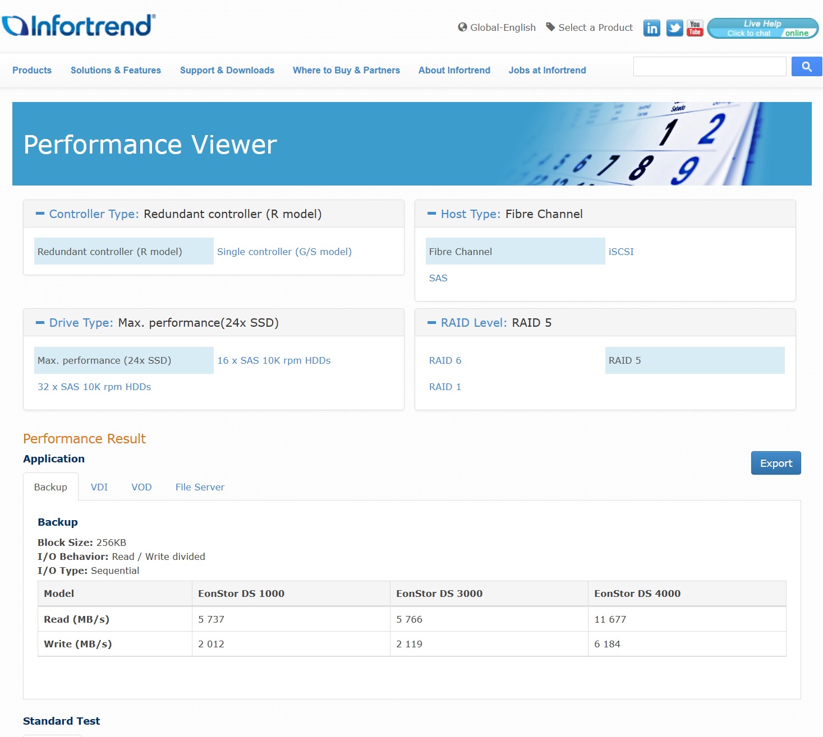Switch to the Backup tab
The height and width of the screenshot is (737, 823).
(x=50, y=487)
